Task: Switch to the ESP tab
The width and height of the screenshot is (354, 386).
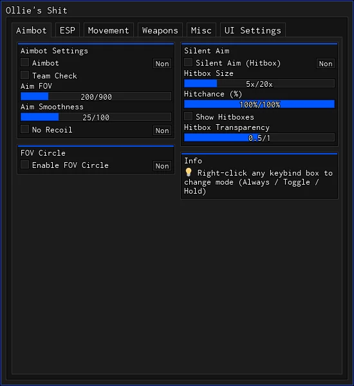Action: pos(68,30)
